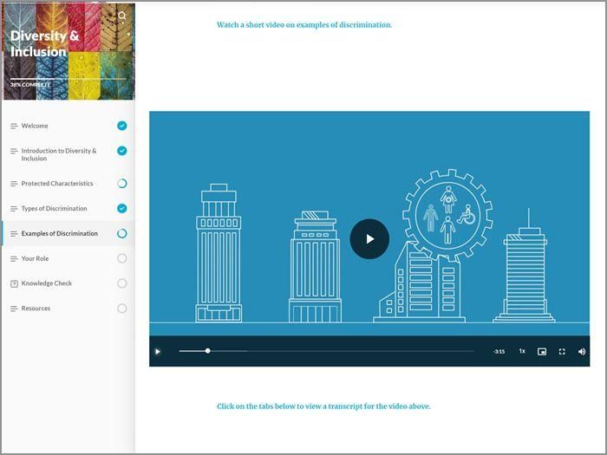Click the lines icon beside Your Role
This screenshot has width=607, height=455.
pyautogui.click(x=15, y=258)
